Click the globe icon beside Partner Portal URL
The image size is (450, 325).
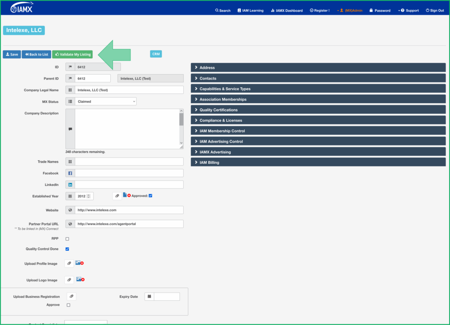[x=70, y=224]
